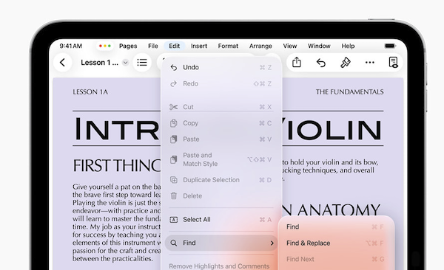This screenshot has height=270, width=444.
Task: Select Find & Replace in submenu
Action: [x=335, y=243]
